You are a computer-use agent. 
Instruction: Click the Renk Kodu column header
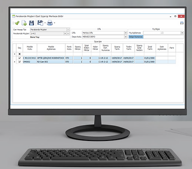(69, 48)
